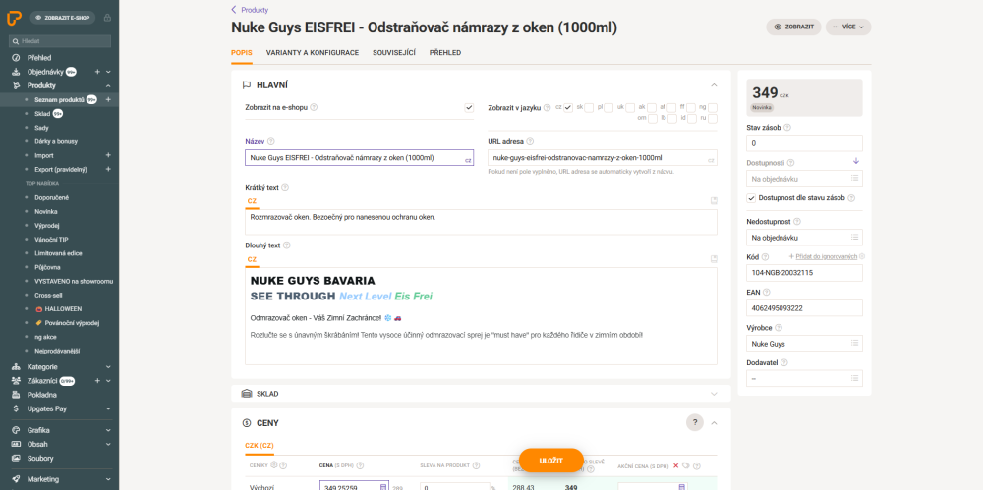983x490 pixels.
Task: Click the round question mark button in Ceny
Action: 694,422
